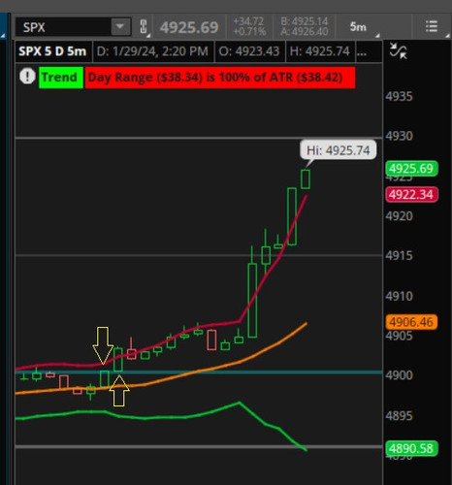Click the symbol link clip icon
Viewport: 452px width, 485px height.
point(144,27)
